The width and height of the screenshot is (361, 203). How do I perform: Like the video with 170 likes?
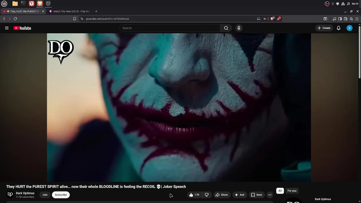[195, 195]
